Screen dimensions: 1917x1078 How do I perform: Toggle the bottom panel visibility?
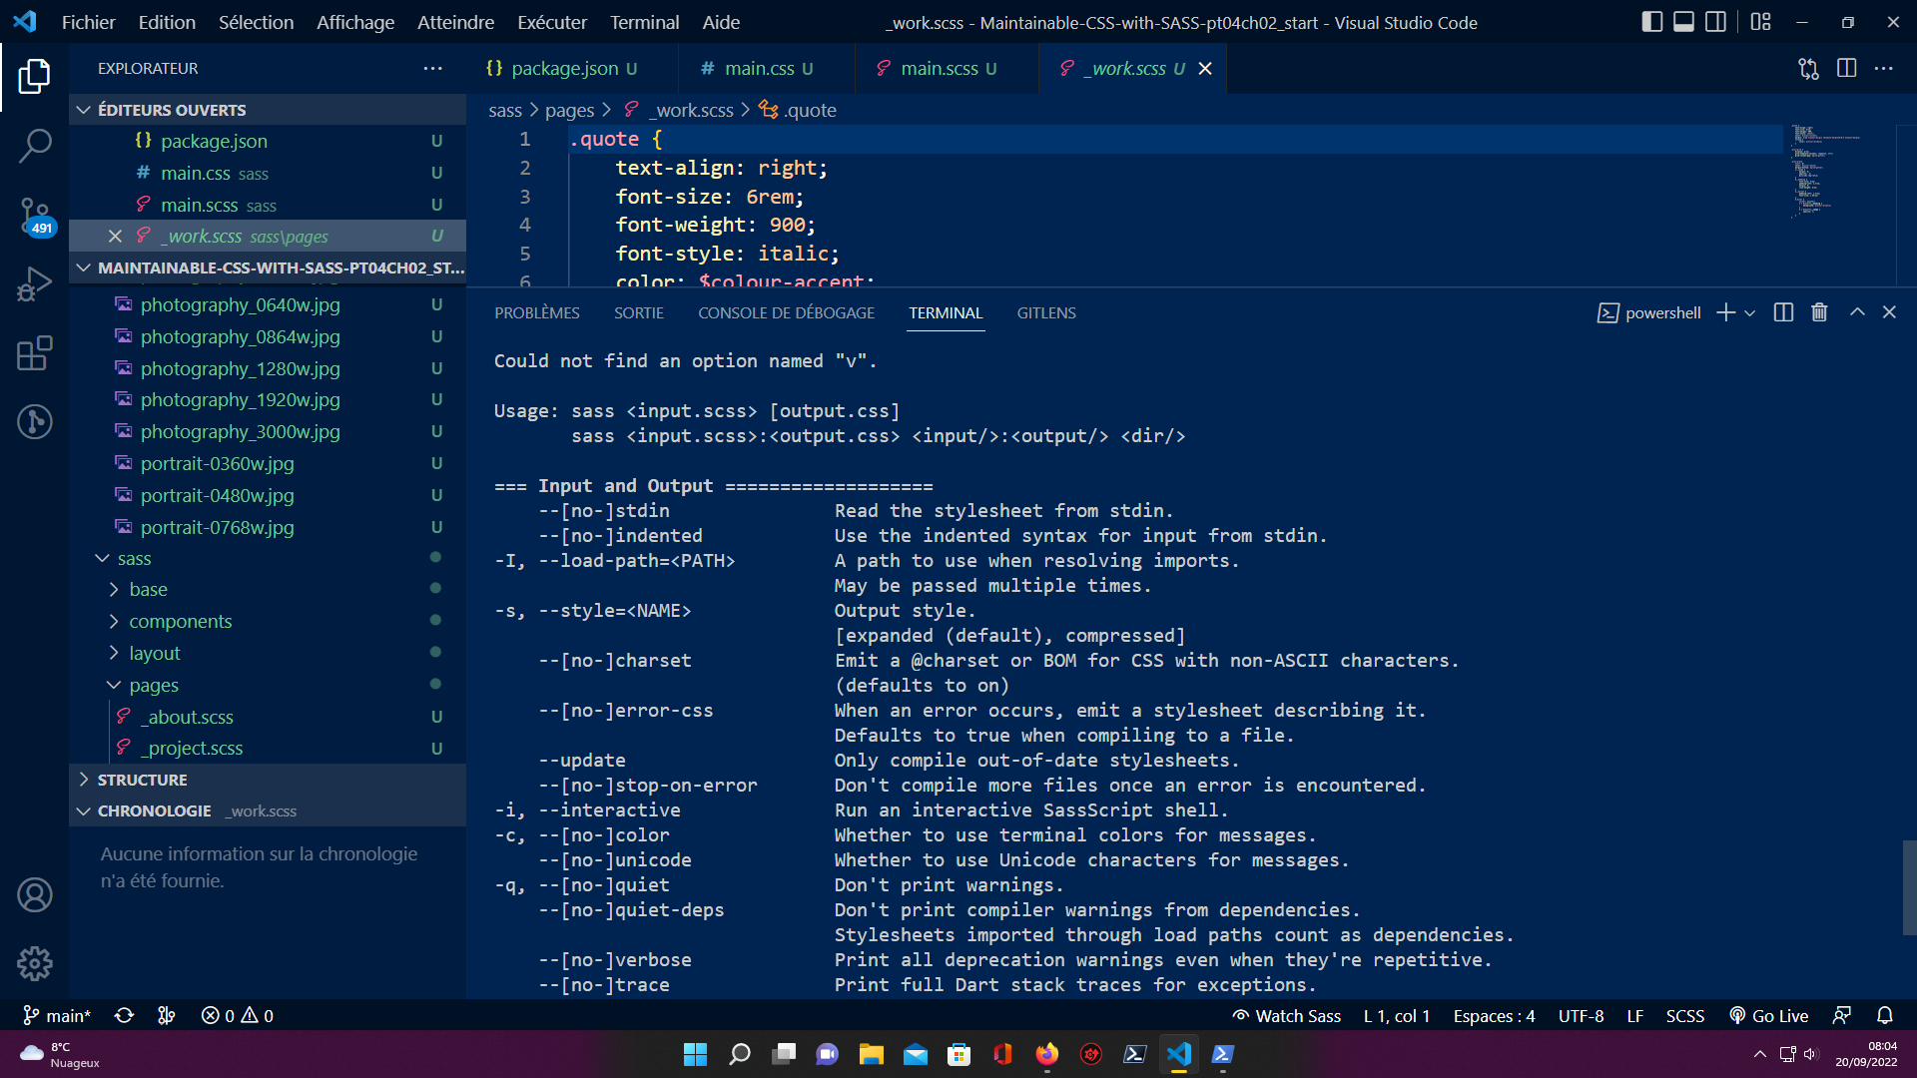(1684, 21)
